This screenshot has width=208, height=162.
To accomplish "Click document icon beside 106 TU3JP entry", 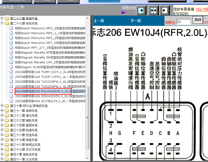I will pos(11,77).
